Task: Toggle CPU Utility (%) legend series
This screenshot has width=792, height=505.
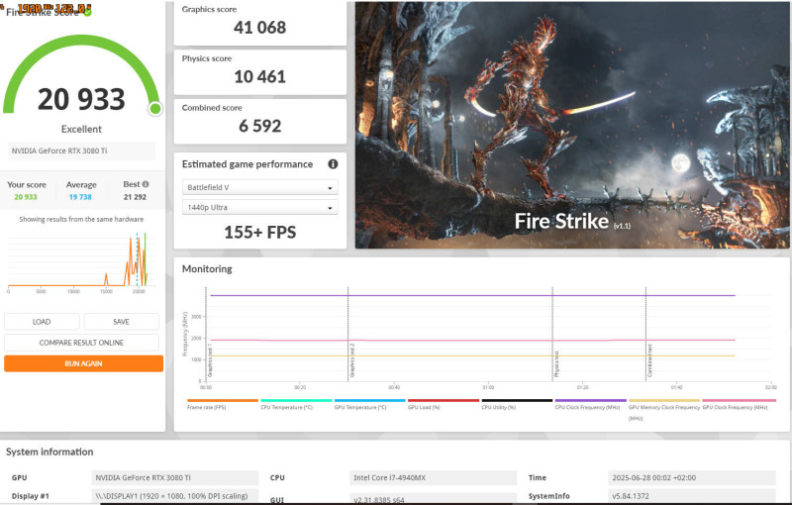Action: click(x=517, y=404)
